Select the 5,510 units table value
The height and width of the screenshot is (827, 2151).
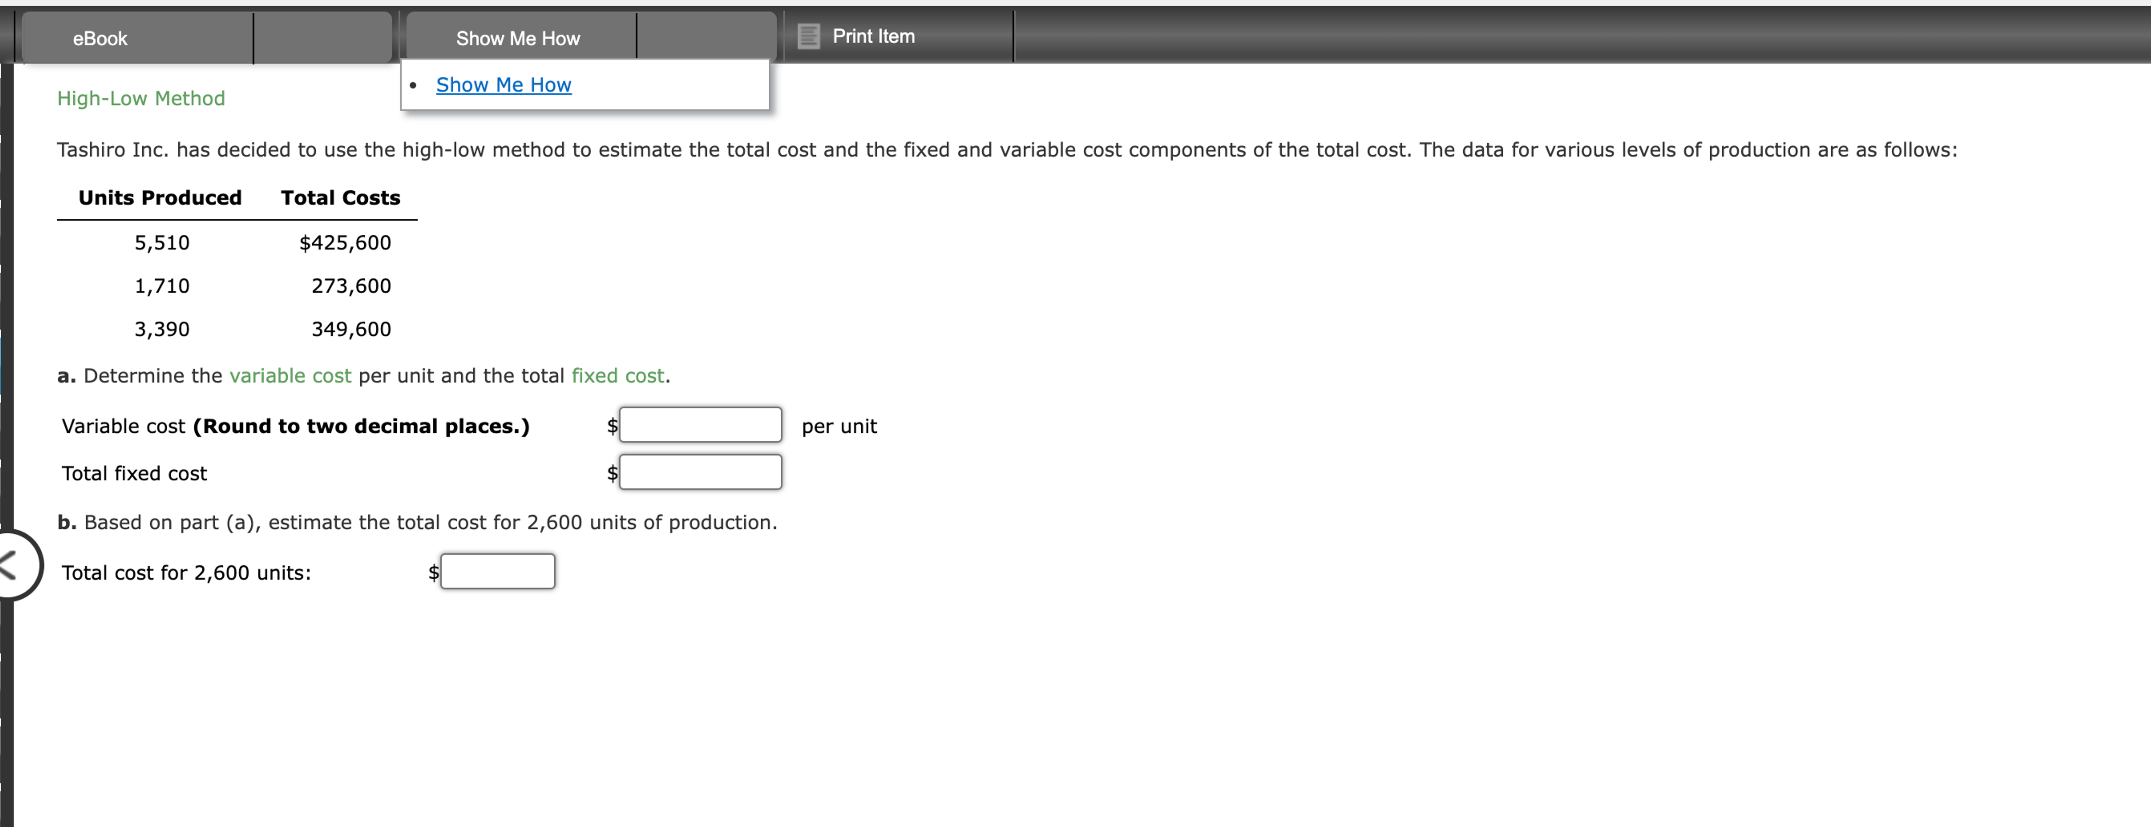[x=162, y=242]
